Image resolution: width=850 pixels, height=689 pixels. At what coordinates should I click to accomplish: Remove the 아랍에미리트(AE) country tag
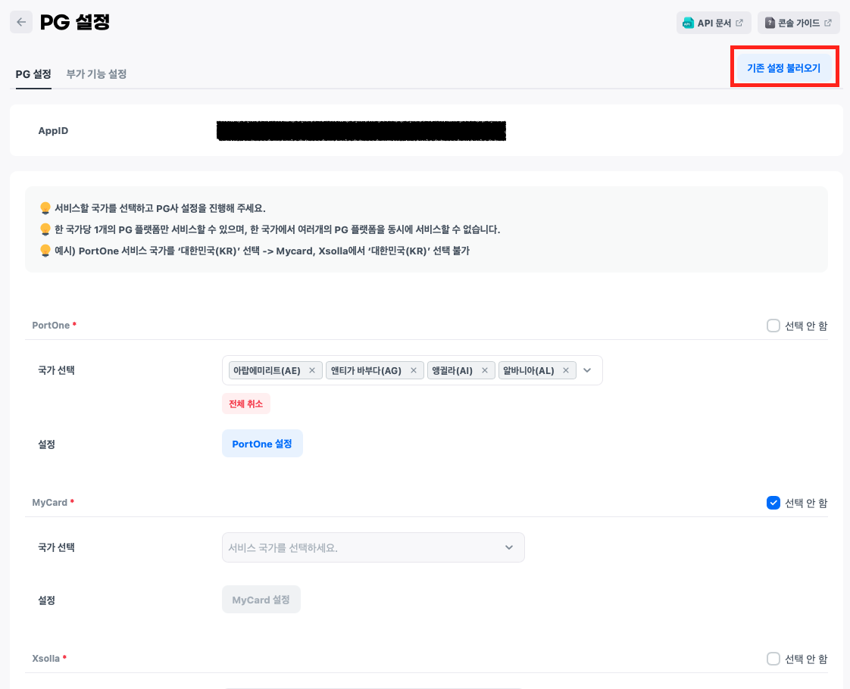point(311,370)
